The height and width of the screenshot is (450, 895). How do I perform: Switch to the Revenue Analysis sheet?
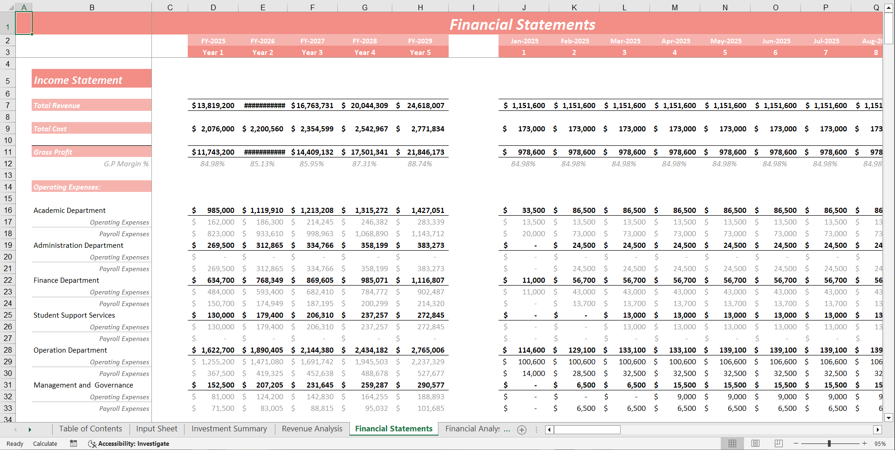(x=312, y=429)
